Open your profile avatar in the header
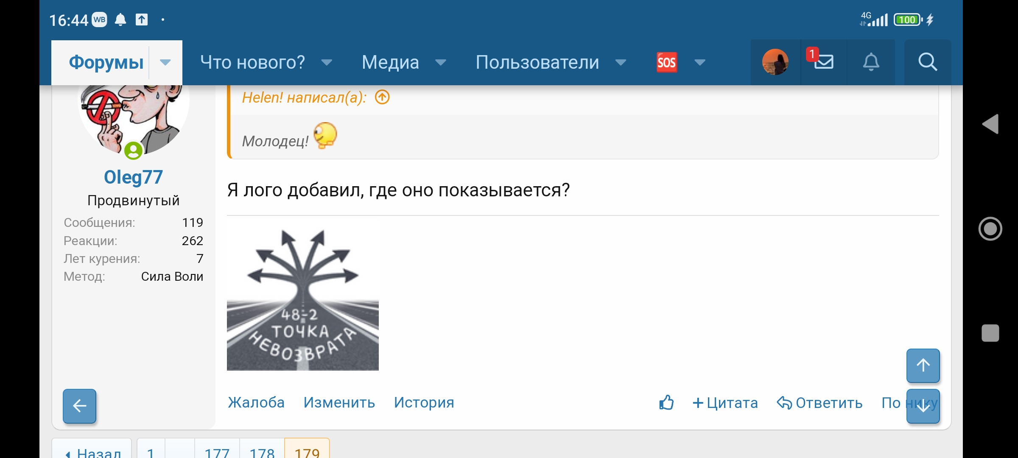The width and height of the screenshot is (1018, 458). tap(775, 62)
